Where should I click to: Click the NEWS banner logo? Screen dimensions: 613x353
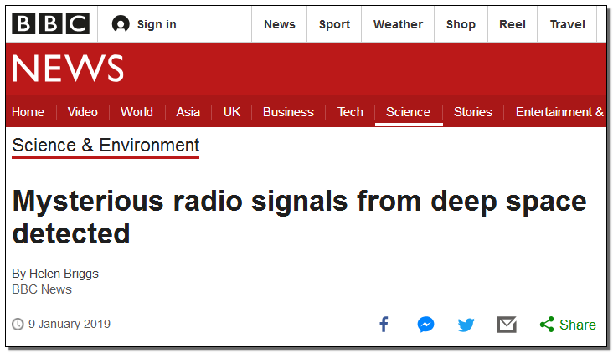point(68,69)
